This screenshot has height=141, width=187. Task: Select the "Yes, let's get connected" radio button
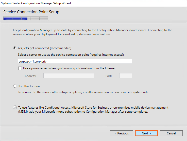pyautogui.click(x=15, y=48)
